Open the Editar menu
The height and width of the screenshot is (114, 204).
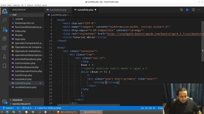point(10,5)
